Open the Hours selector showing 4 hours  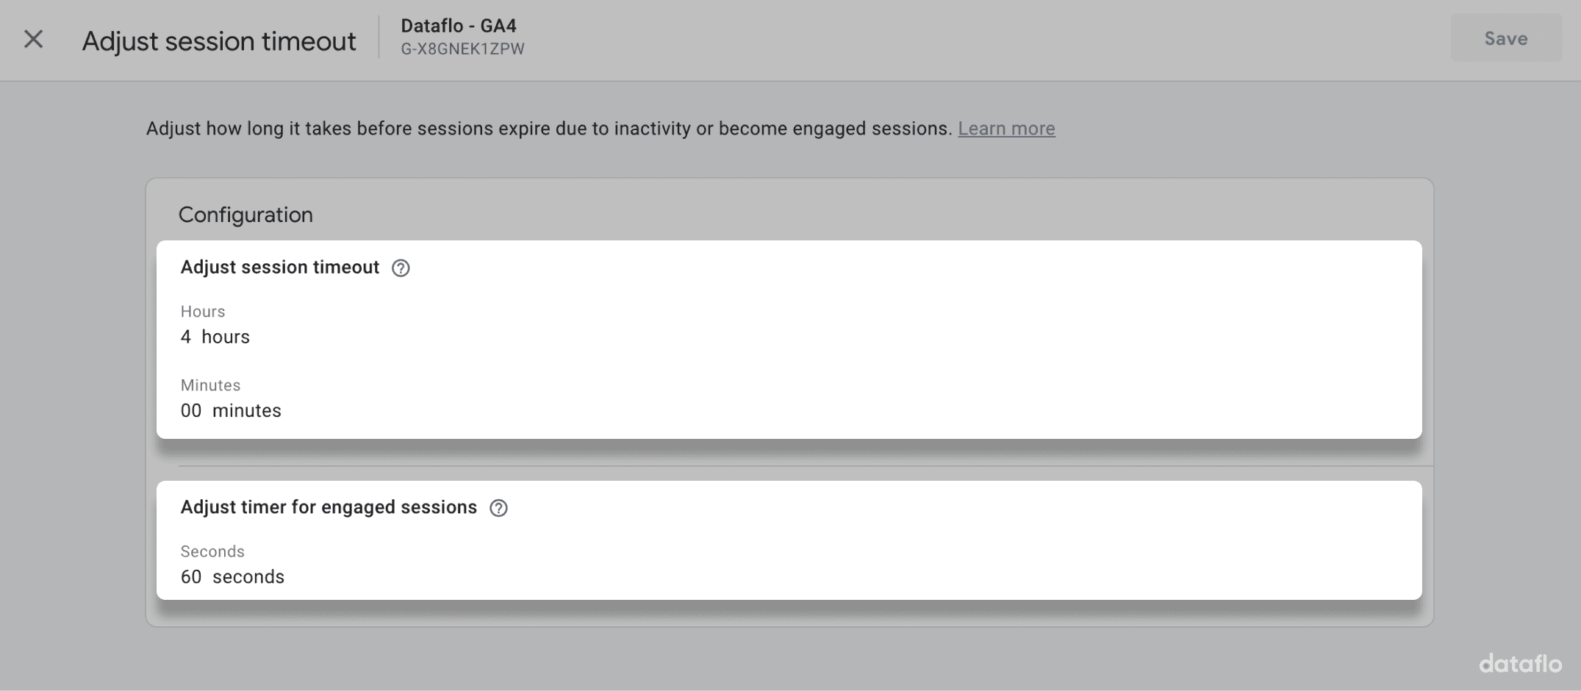point(215,337)
